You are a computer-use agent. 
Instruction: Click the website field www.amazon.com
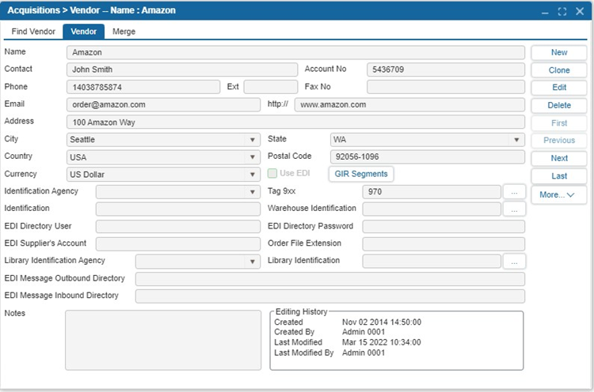click(409, 104)
